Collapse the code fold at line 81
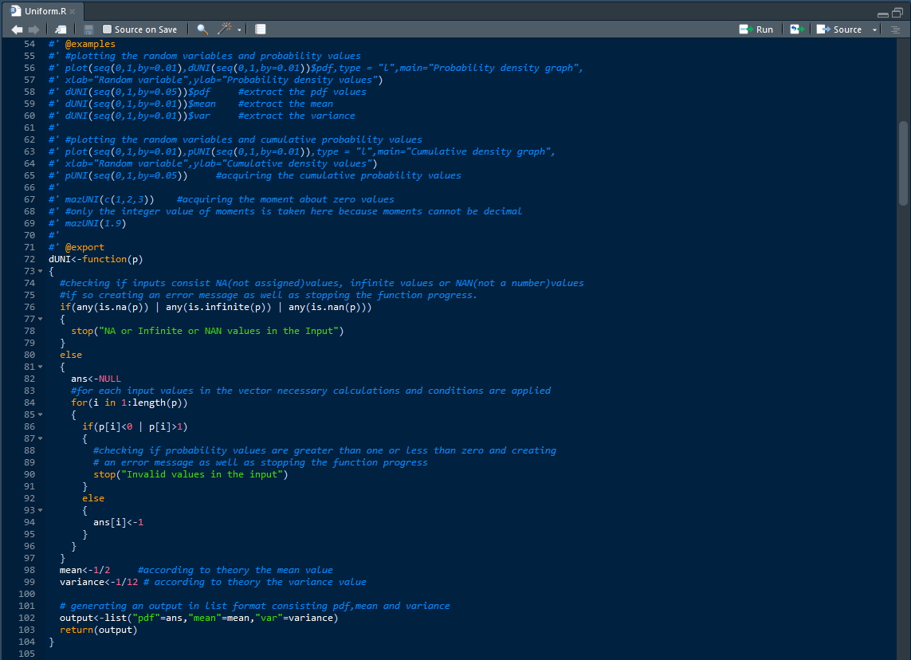Image resolution: width=911 pixels, height=660 pixels. [40, 367]
